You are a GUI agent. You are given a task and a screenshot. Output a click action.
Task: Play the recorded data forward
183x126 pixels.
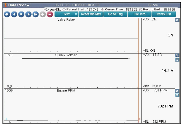pos(28,14)
